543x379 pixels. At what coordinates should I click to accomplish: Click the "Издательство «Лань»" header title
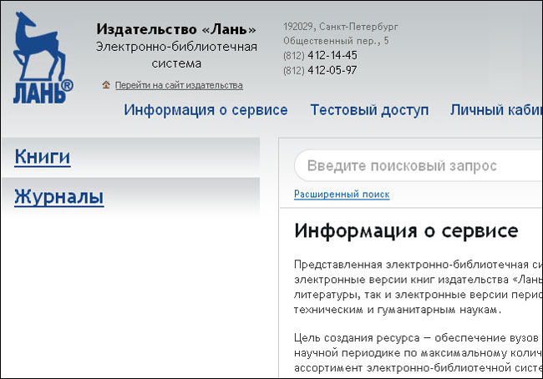click(176, 31)
